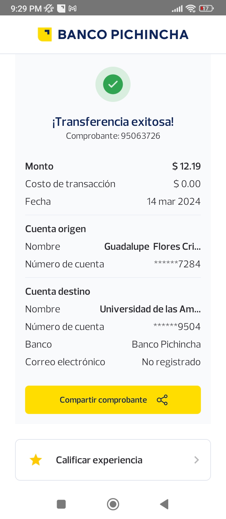Open Calificar experiencia option
The image size is (226, 519).
(x=99, y=460)
